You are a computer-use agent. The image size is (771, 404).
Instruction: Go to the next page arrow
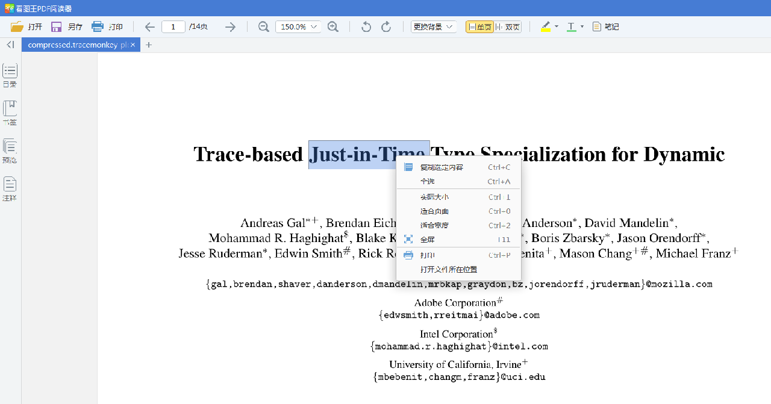pos(230,26)
